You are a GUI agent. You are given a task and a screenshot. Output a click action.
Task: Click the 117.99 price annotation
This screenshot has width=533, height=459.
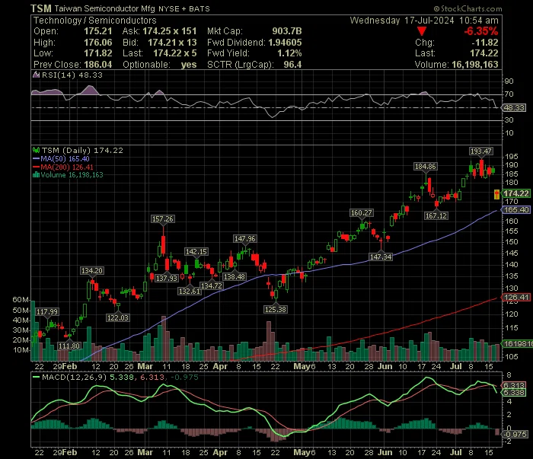coord(47,312)
